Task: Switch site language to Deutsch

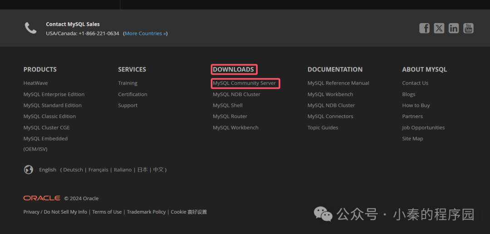Action: [73, 169]
